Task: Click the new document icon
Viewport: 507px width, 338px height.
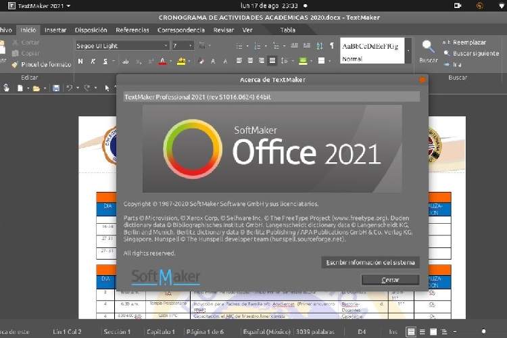Action: (20, 88)
